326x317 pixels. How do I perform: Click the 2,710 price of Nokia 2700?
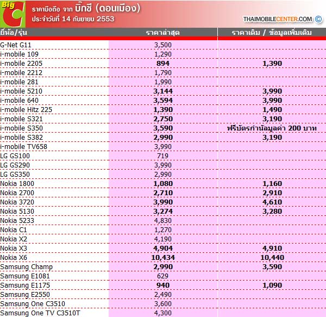point(163,193)
